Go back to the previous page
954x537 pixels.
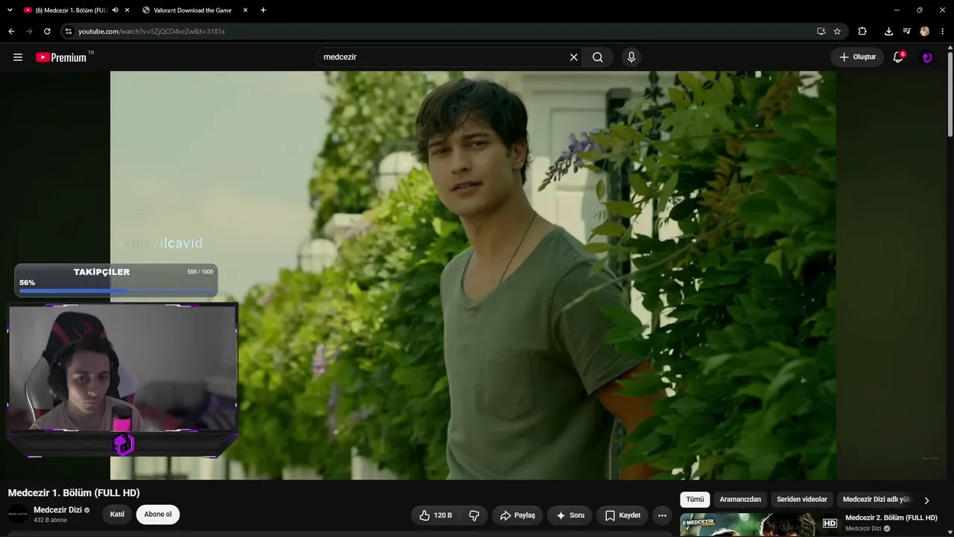point(11,31)
